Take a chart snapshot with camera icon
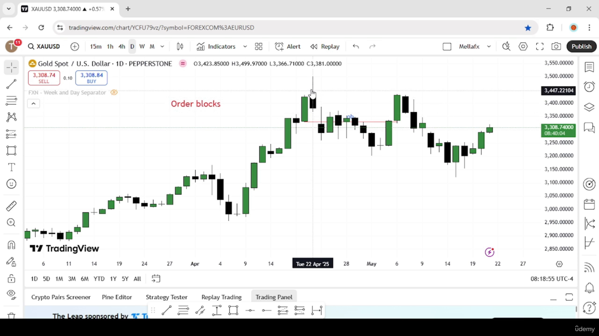The image size is (599, 336). tap(556, 46)
